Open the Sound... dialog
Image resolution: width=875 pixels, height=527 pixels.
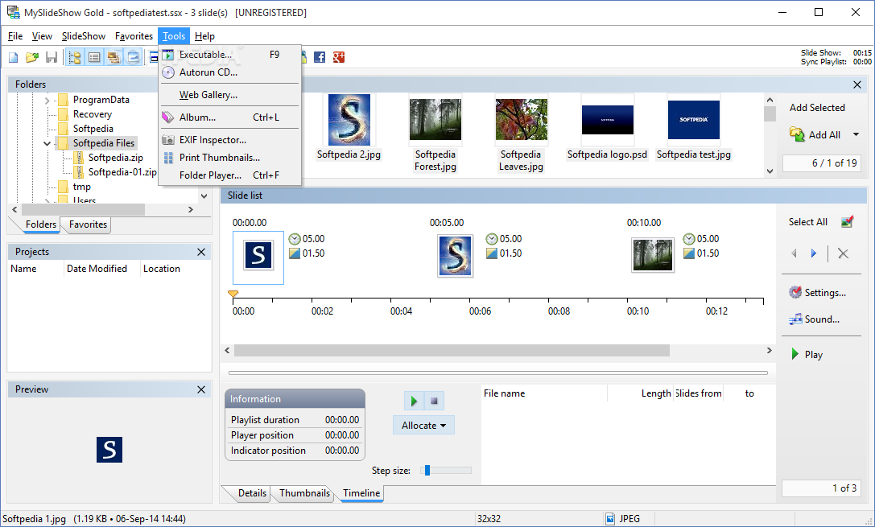[x=814, y=319]
